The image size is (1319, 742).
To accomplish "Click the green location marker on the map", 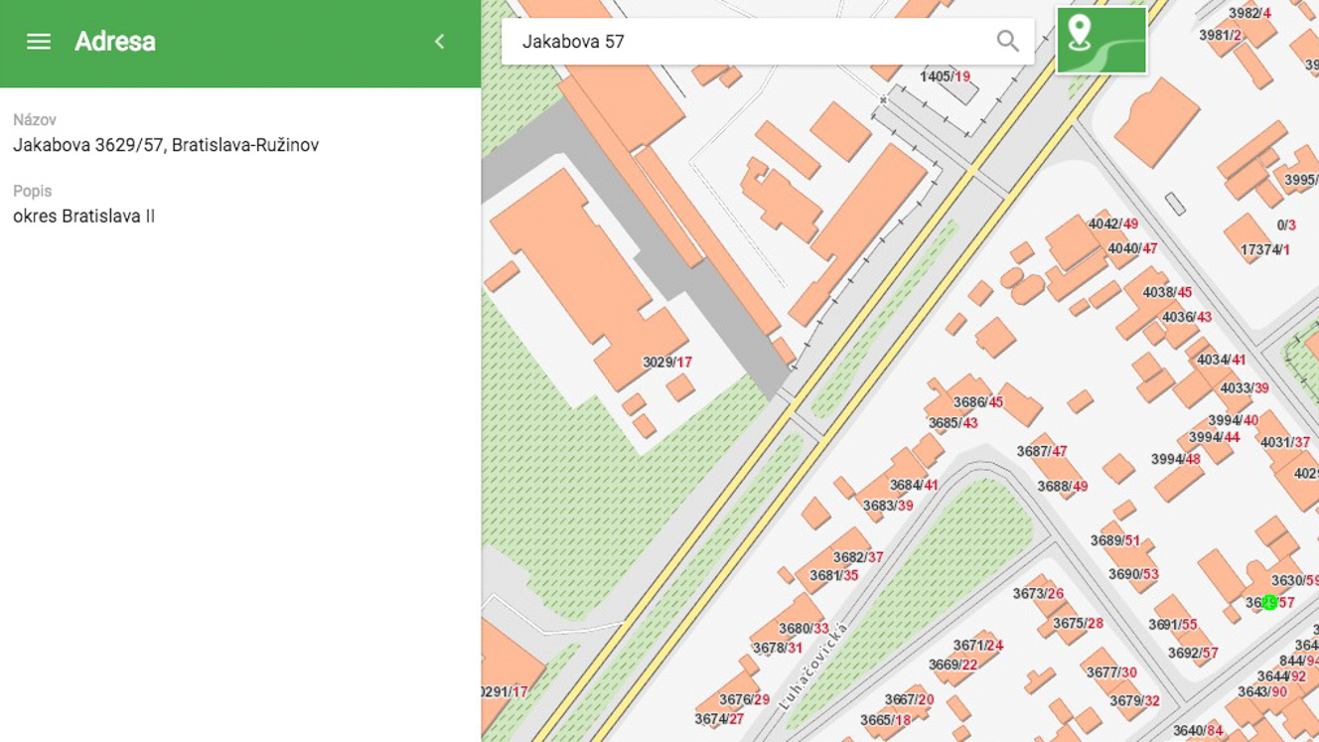I will [x=1269, y=602].
